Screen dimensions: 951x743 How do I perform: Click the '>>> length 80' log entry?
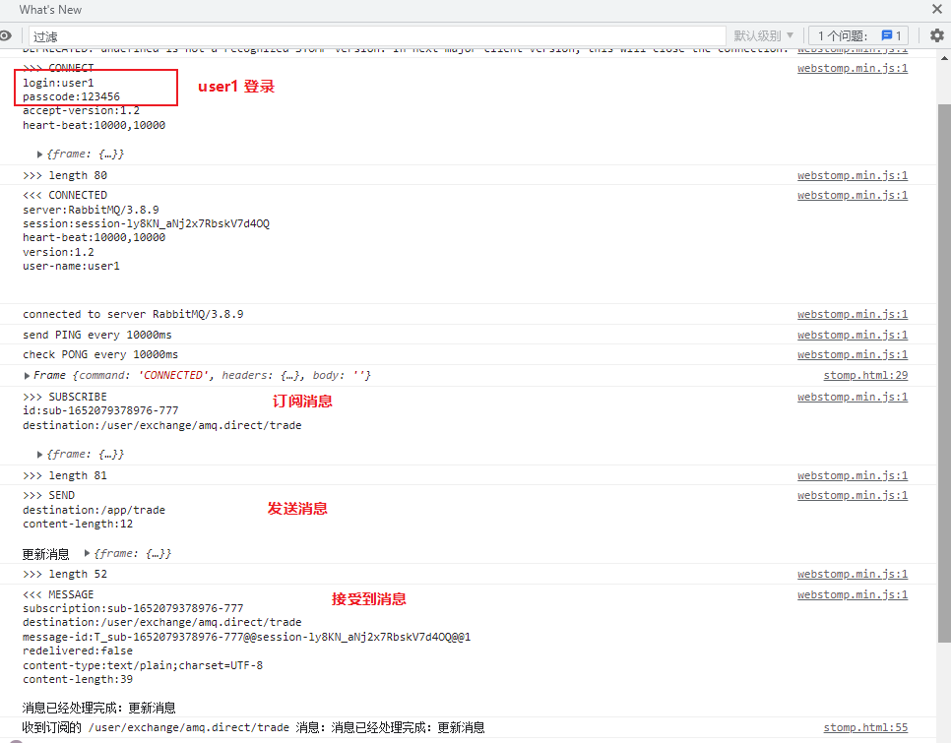[65, 175]
